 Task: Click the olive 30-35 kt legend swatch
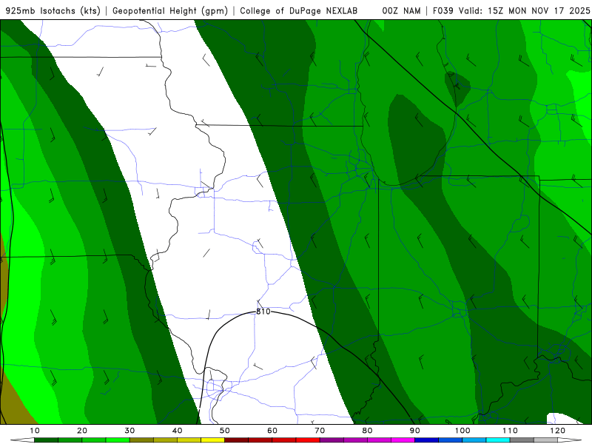[x=141, y=440]
